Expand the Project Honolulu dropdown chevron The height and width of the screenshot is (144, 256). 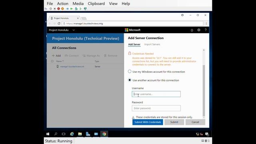(74, 30)
